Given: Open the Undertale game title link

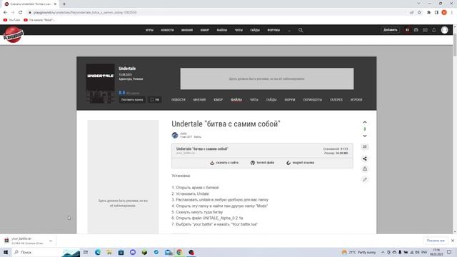Looking at the screenshot, I should 127,69.
